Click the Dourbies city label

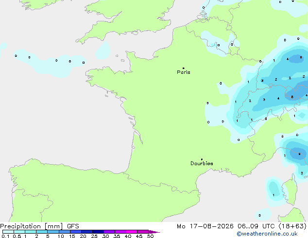coord(202,163)
